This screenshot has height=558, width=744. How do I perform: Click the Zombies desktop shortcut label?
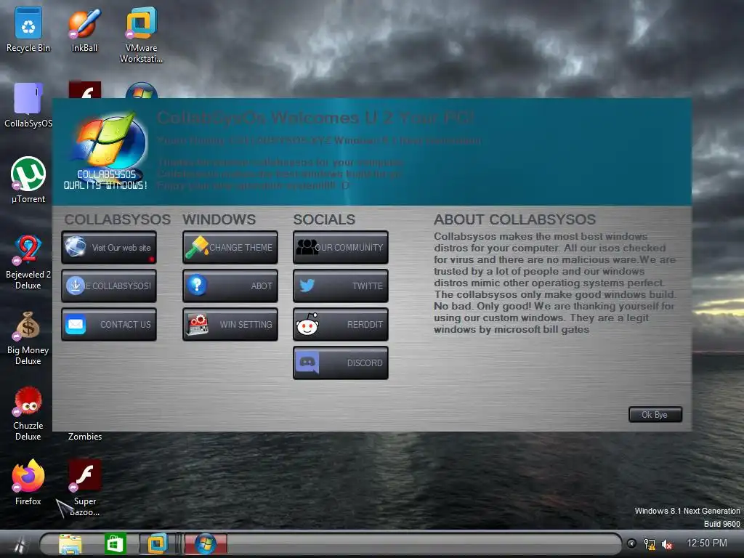85,437
